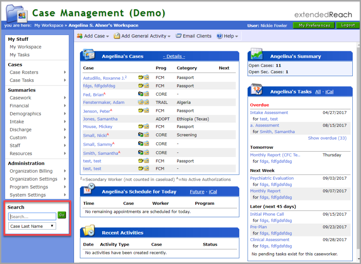Show All of Angelina's Tasks
Screen dimensions: 361x264
(318, 92)
